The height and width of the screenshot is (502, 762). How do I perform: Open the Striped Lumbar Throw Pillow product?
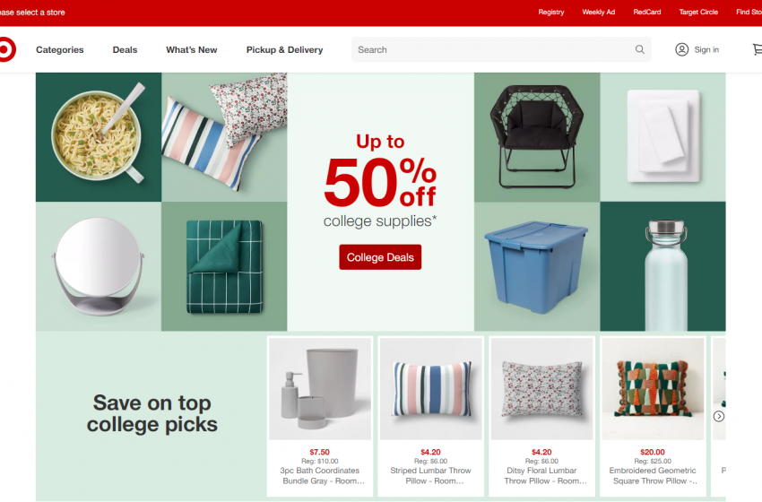pos(430,417)
